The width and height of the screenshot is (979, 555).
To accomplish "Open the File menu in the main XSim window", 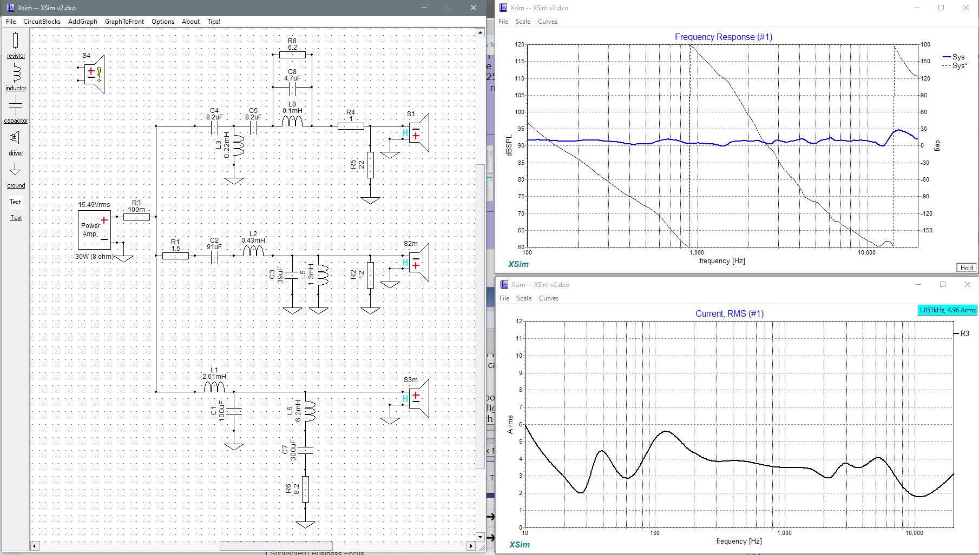I will click(x=11, y=22).
